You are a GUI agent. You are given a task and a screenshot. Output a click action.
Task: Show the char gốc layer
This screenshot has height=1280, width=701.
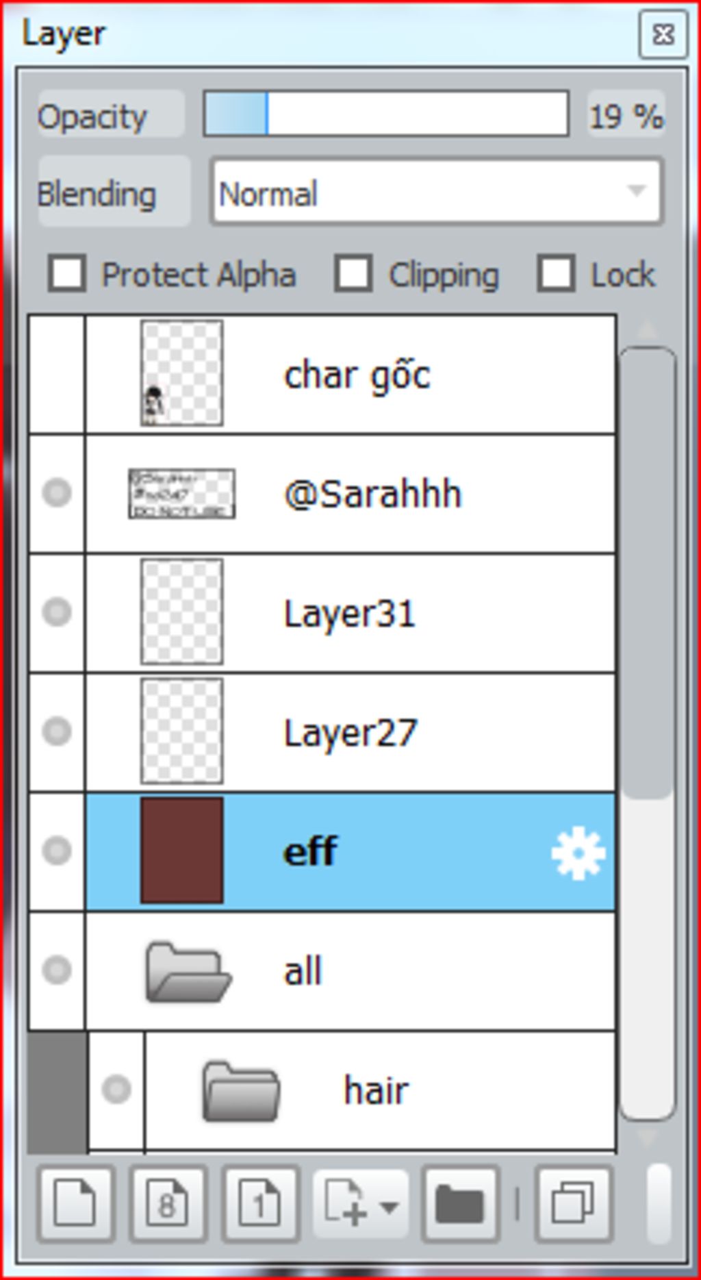[x=57, y=375]
